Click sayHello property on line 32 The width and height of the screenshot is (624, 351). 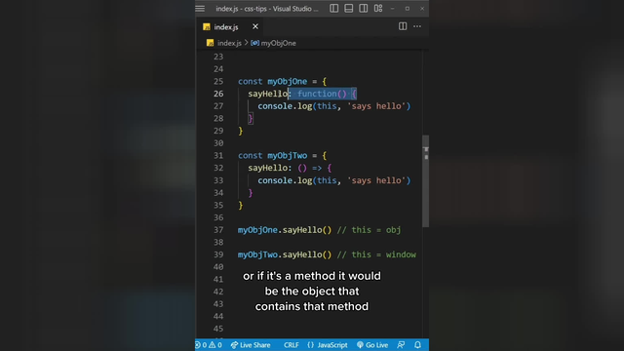point(268,168)
